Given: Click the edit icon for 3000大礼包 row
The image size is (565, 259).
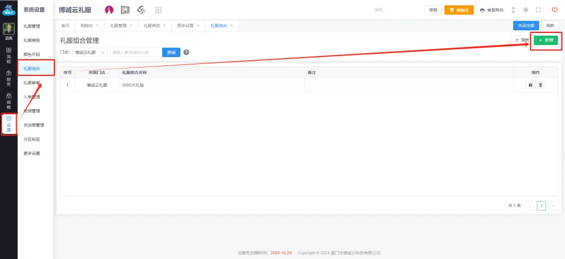Looking at the screenshot, I should point(530,85).
